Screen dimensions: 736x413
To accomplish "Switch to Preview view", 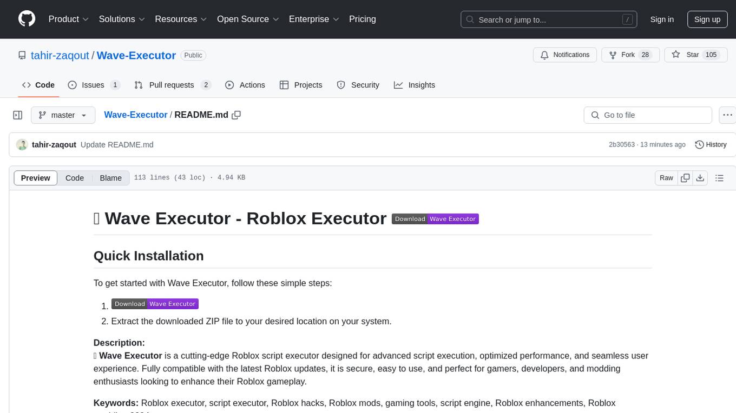I will click(x=36, y=178).
